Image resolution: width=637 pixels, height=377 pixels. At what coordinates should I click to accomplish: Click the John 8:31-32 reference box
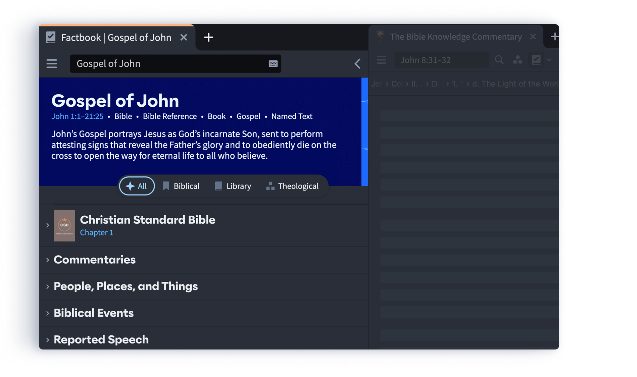coord(441,60)
